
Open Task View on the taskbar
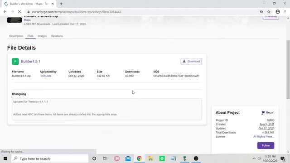pos(105,158)
